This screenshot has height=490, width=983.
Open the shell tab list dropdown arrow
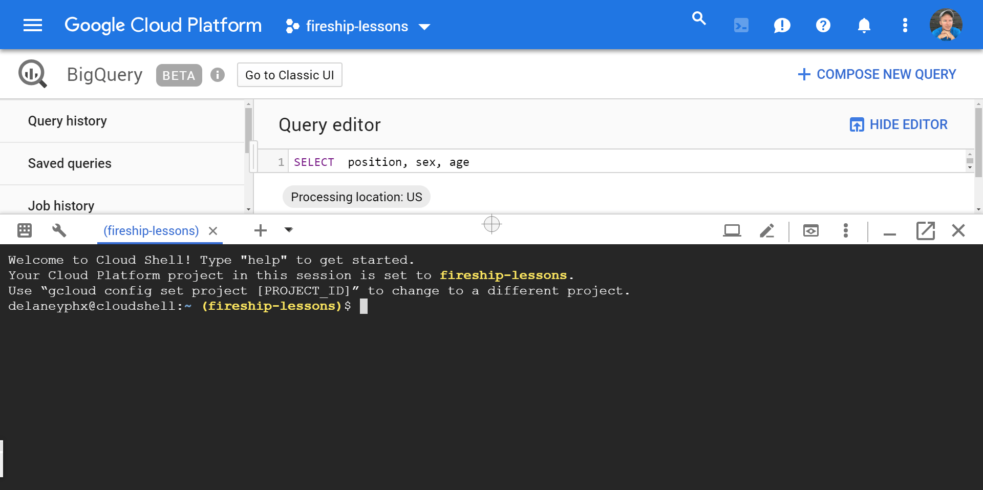288,230
